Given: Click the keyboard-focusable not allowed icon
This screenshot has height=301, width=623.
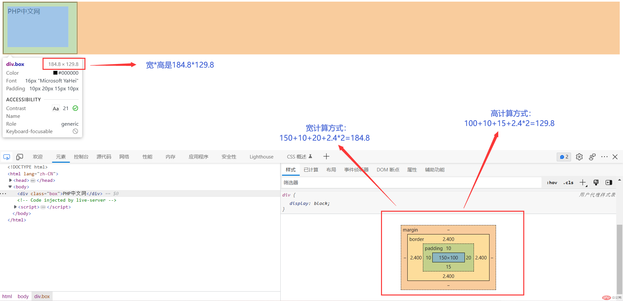Looking at the screenshot, I should pos(75,131).
